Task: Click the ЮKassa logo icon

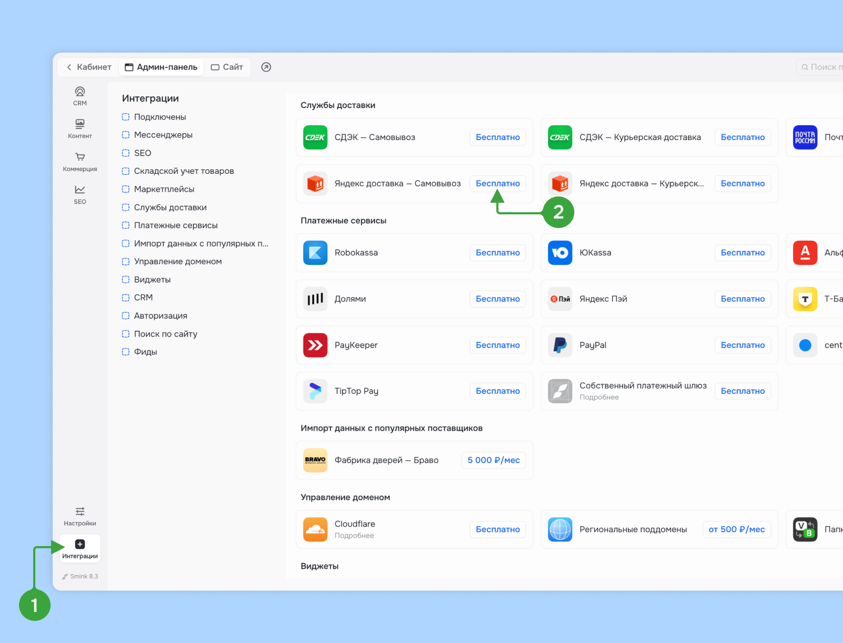Action: coord(560,253)
